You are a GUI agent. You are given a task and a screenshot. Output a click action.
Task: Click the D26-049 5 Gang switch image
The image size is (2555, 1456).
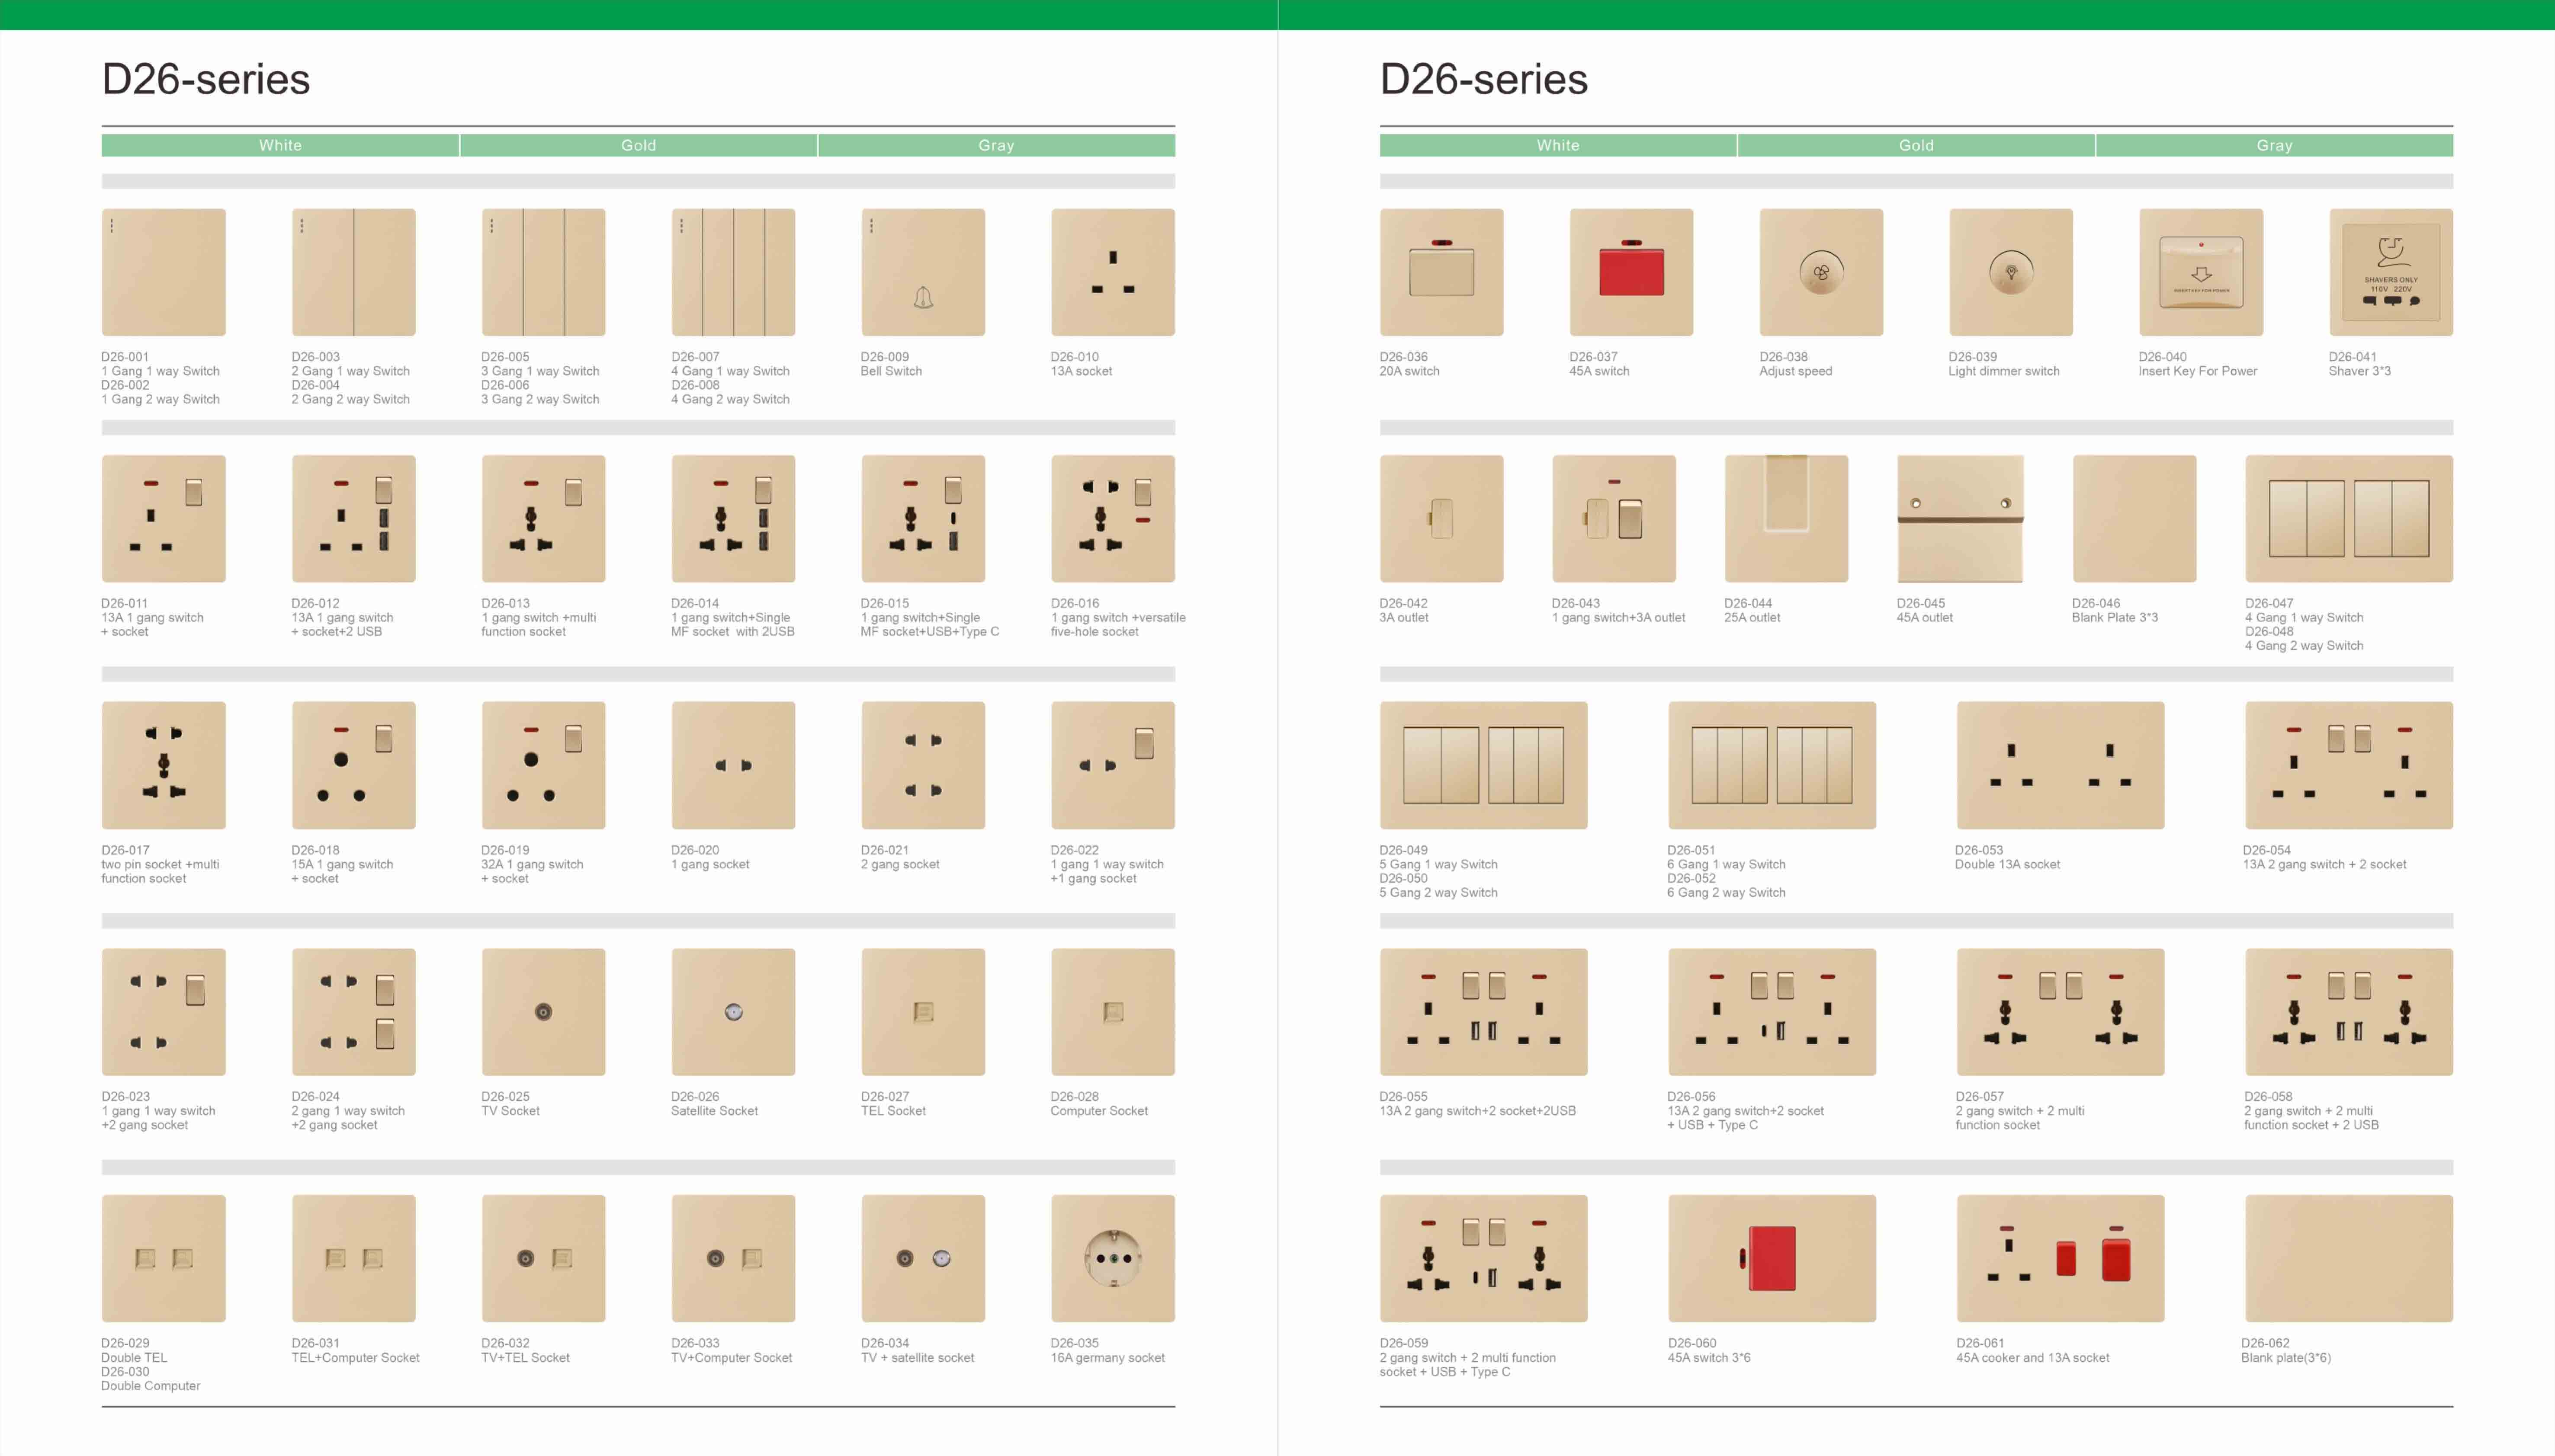1483,765
